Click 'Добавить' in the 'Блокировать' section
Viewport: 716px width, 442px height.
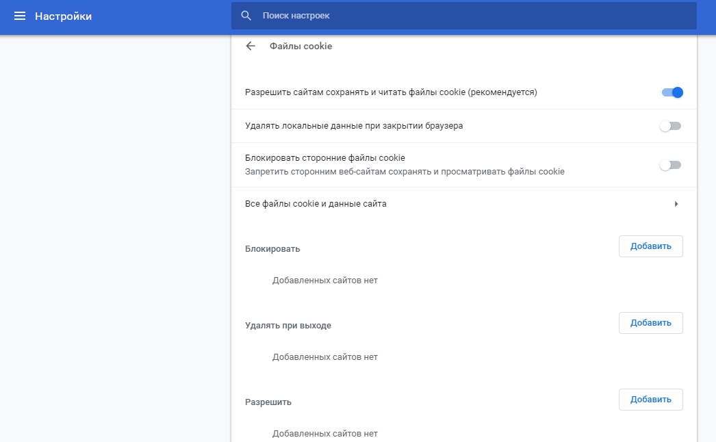tap(650, 246)
